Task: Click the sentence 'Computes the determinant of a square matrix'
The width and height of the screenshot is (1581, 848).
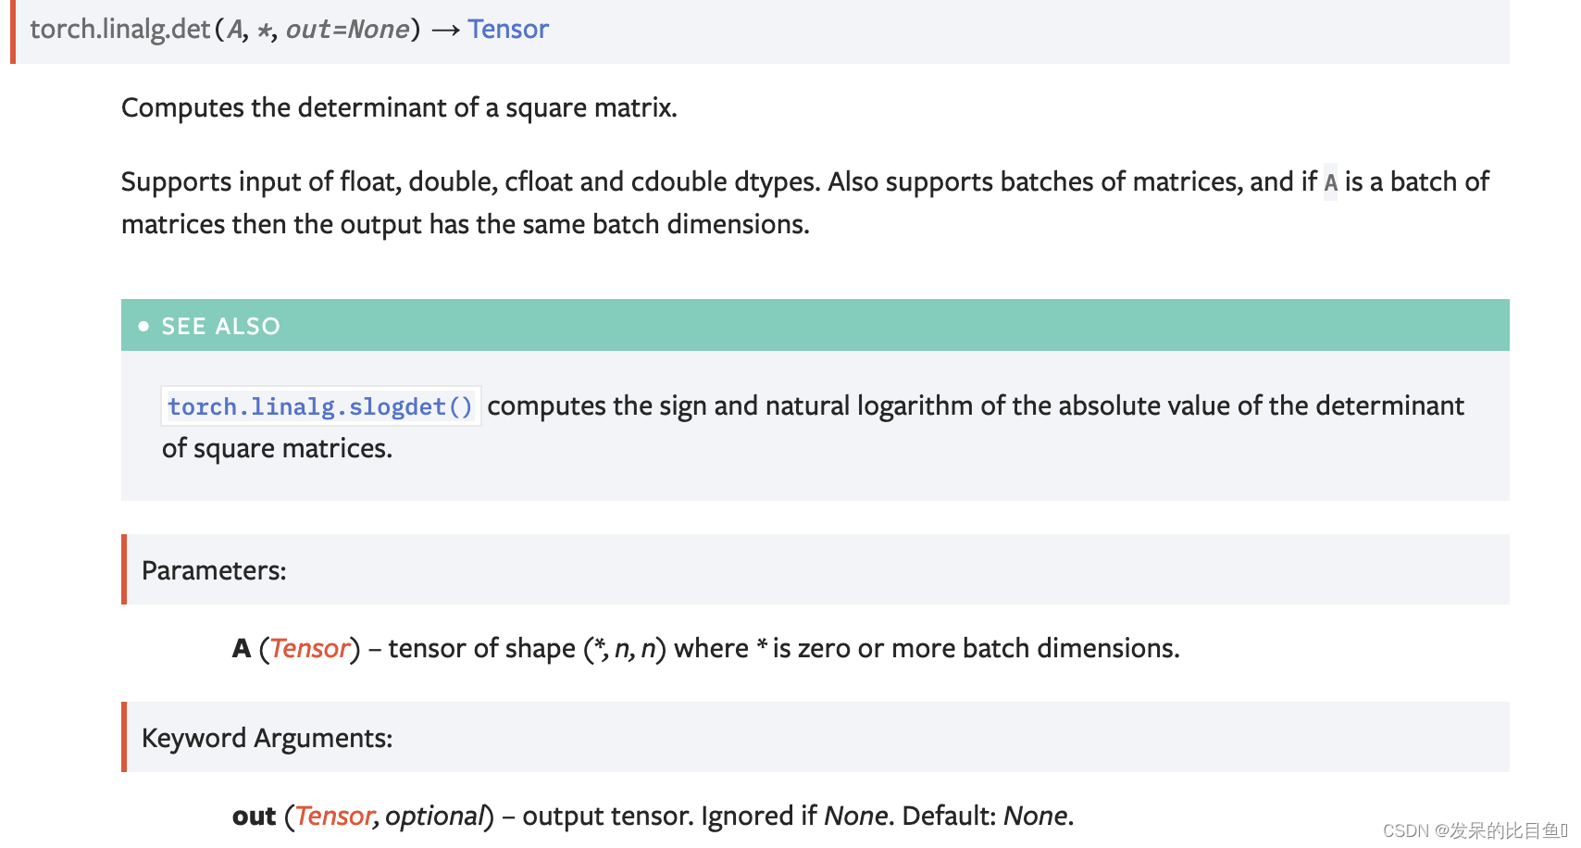Action: [x=399, y=107]
